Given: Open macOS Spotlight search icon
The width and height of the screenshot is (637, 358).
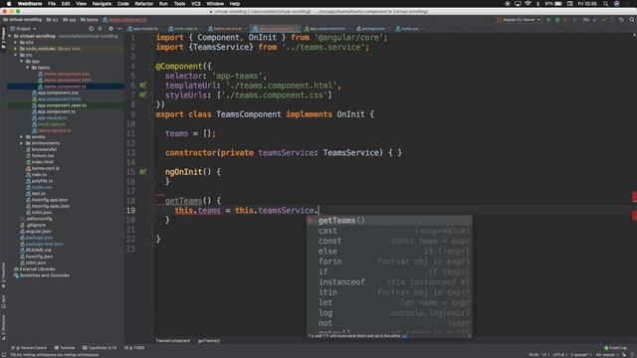Looking at the screenshot, I should pos(605,4).
